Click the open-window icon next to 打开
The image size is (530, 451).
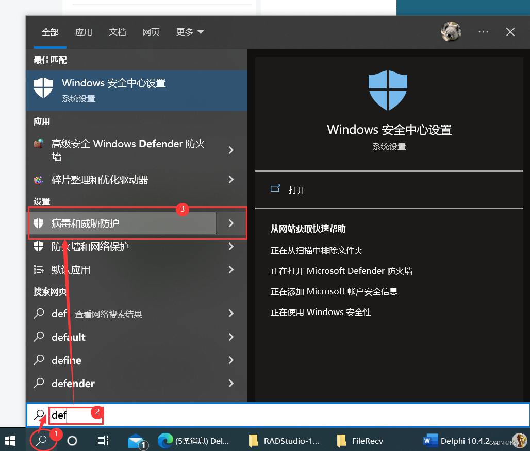pyautogui.click(x=275, y=189)
